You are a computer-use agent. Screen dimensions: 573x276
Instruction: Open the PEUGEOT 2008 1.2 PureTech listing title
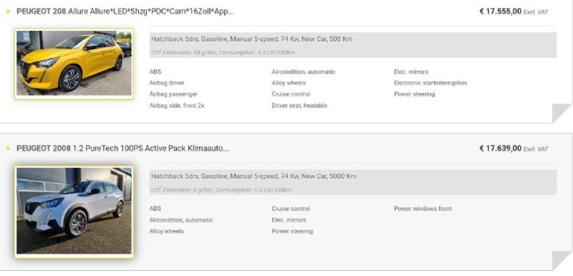[x=122, y=148]
